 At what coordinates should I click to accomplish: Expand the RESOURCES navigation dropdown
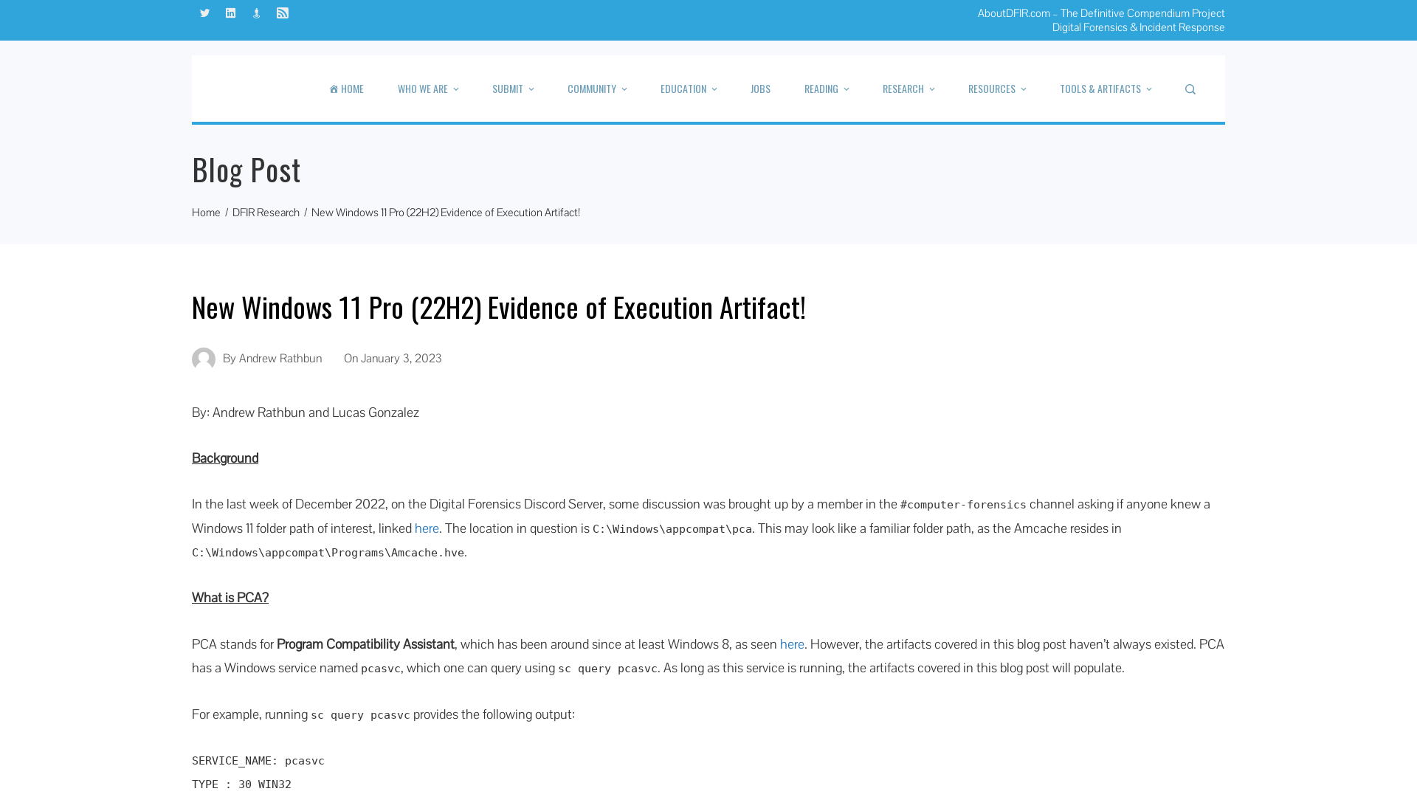click(x=996, y=89)
